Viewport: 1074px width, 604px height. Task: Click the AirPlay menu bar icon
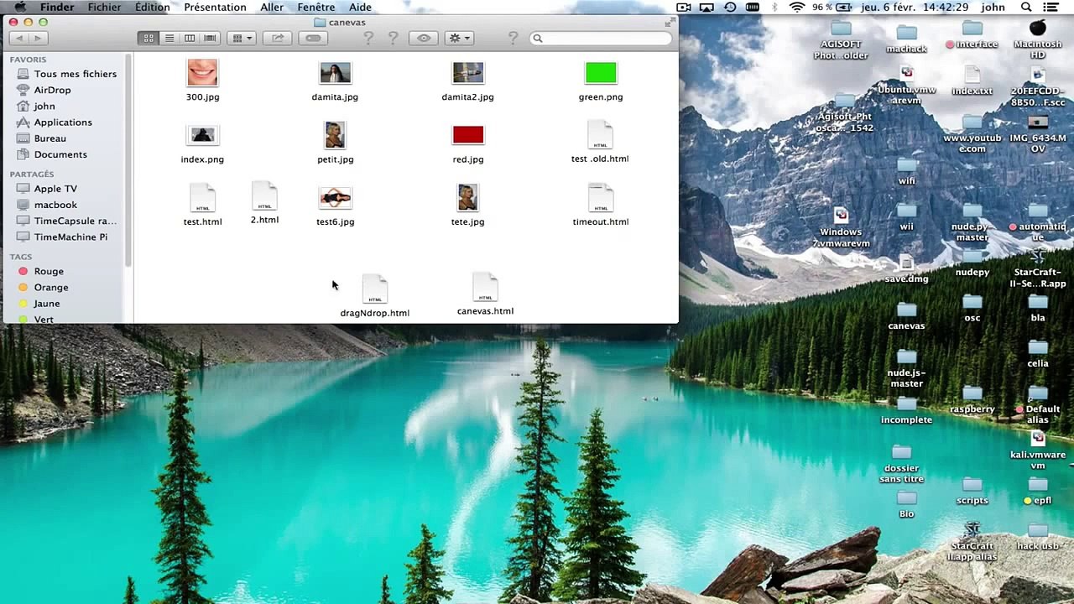click(706, 7)
